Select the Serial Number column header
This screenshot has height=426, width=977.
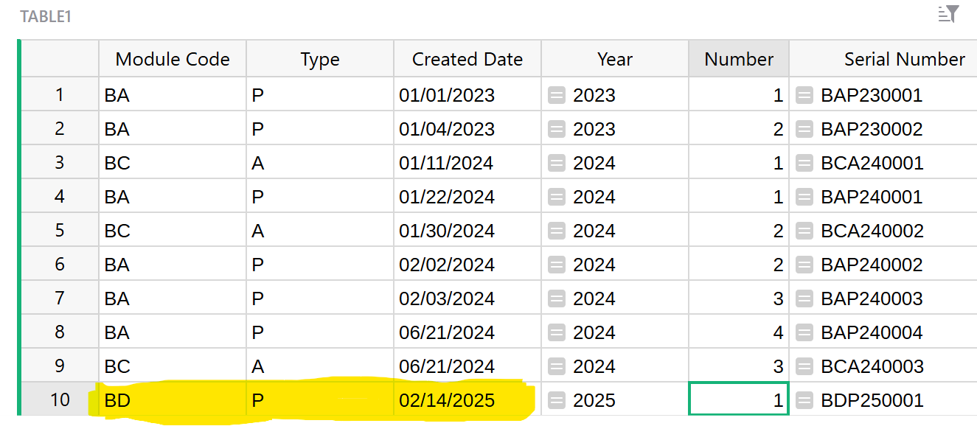tap(883, 59)
